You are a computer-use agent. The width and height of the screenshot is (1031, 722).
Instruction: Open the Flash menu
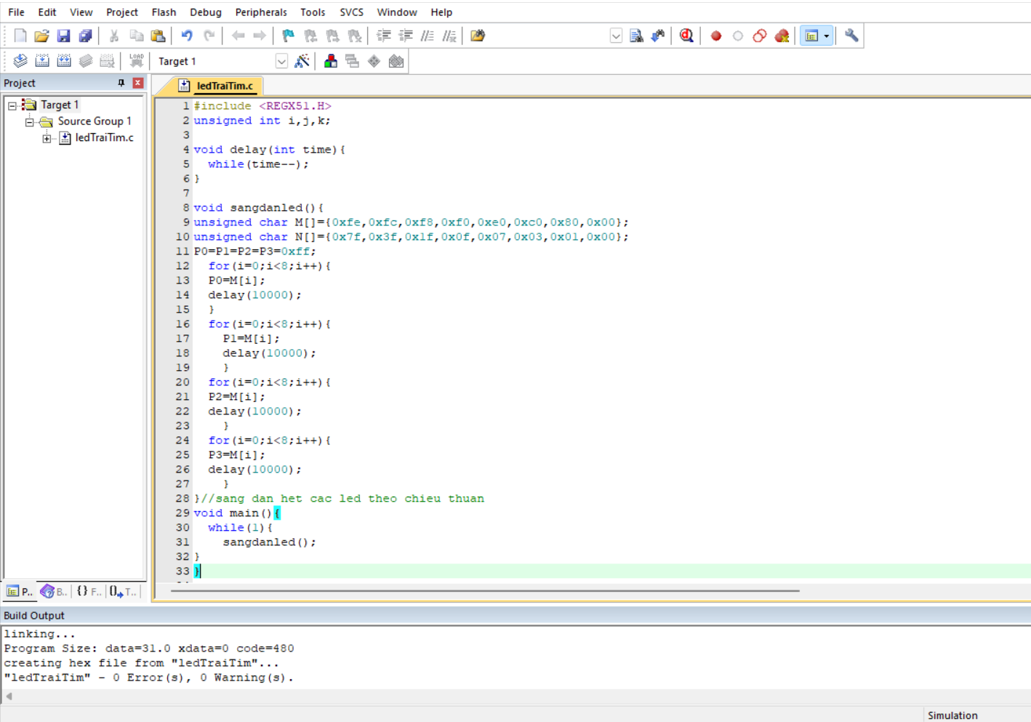click(164, 12)
